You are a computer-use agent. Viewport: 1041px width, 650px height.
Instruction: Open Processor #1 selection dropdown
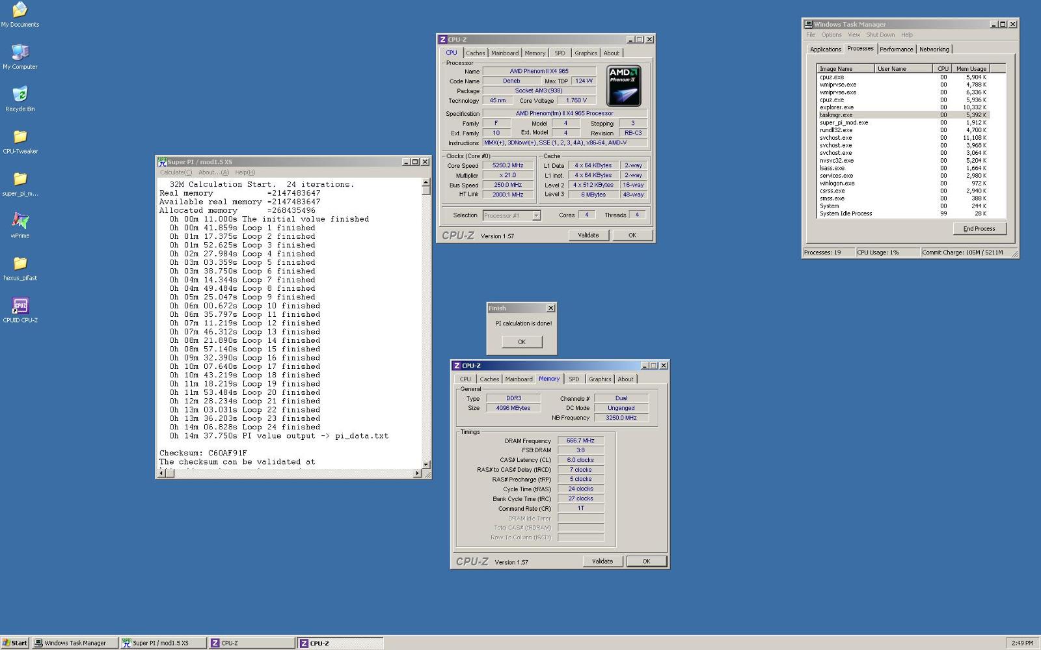pos(537,215)
